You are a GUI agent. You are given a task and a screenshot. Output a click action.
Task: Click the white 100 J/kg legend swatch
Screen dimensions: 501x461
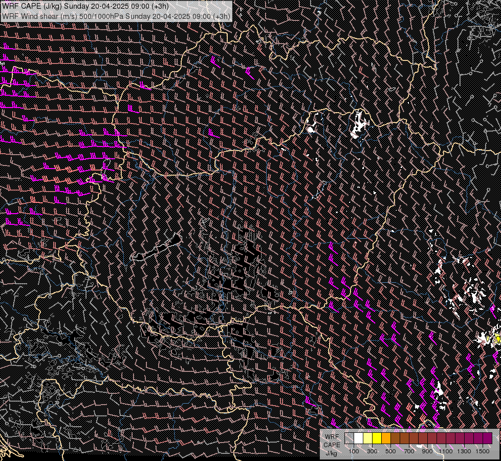click(359, 438)
